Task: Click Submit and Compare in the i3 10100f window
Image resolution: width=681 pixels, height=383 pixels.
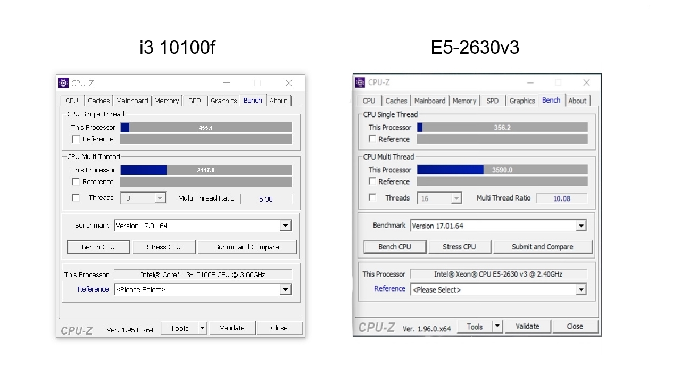Action: 247,247
